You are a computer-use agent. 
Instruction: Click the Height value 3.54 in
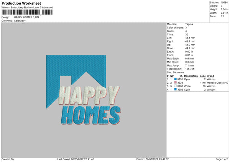(x=224, y=9)
